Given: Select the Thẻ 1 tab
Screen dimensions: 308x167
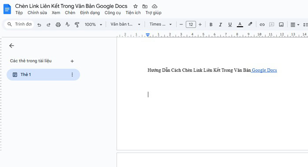Looking at the screenshot, I should point(43,75).
